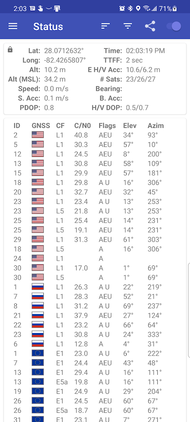Screen dimensions: 190x422
Task: Select GLONASS satellite 8 row
Action: coord(95,306)
